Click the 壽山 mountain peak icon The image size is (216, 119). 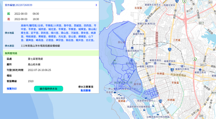click(x=114, y=60)
